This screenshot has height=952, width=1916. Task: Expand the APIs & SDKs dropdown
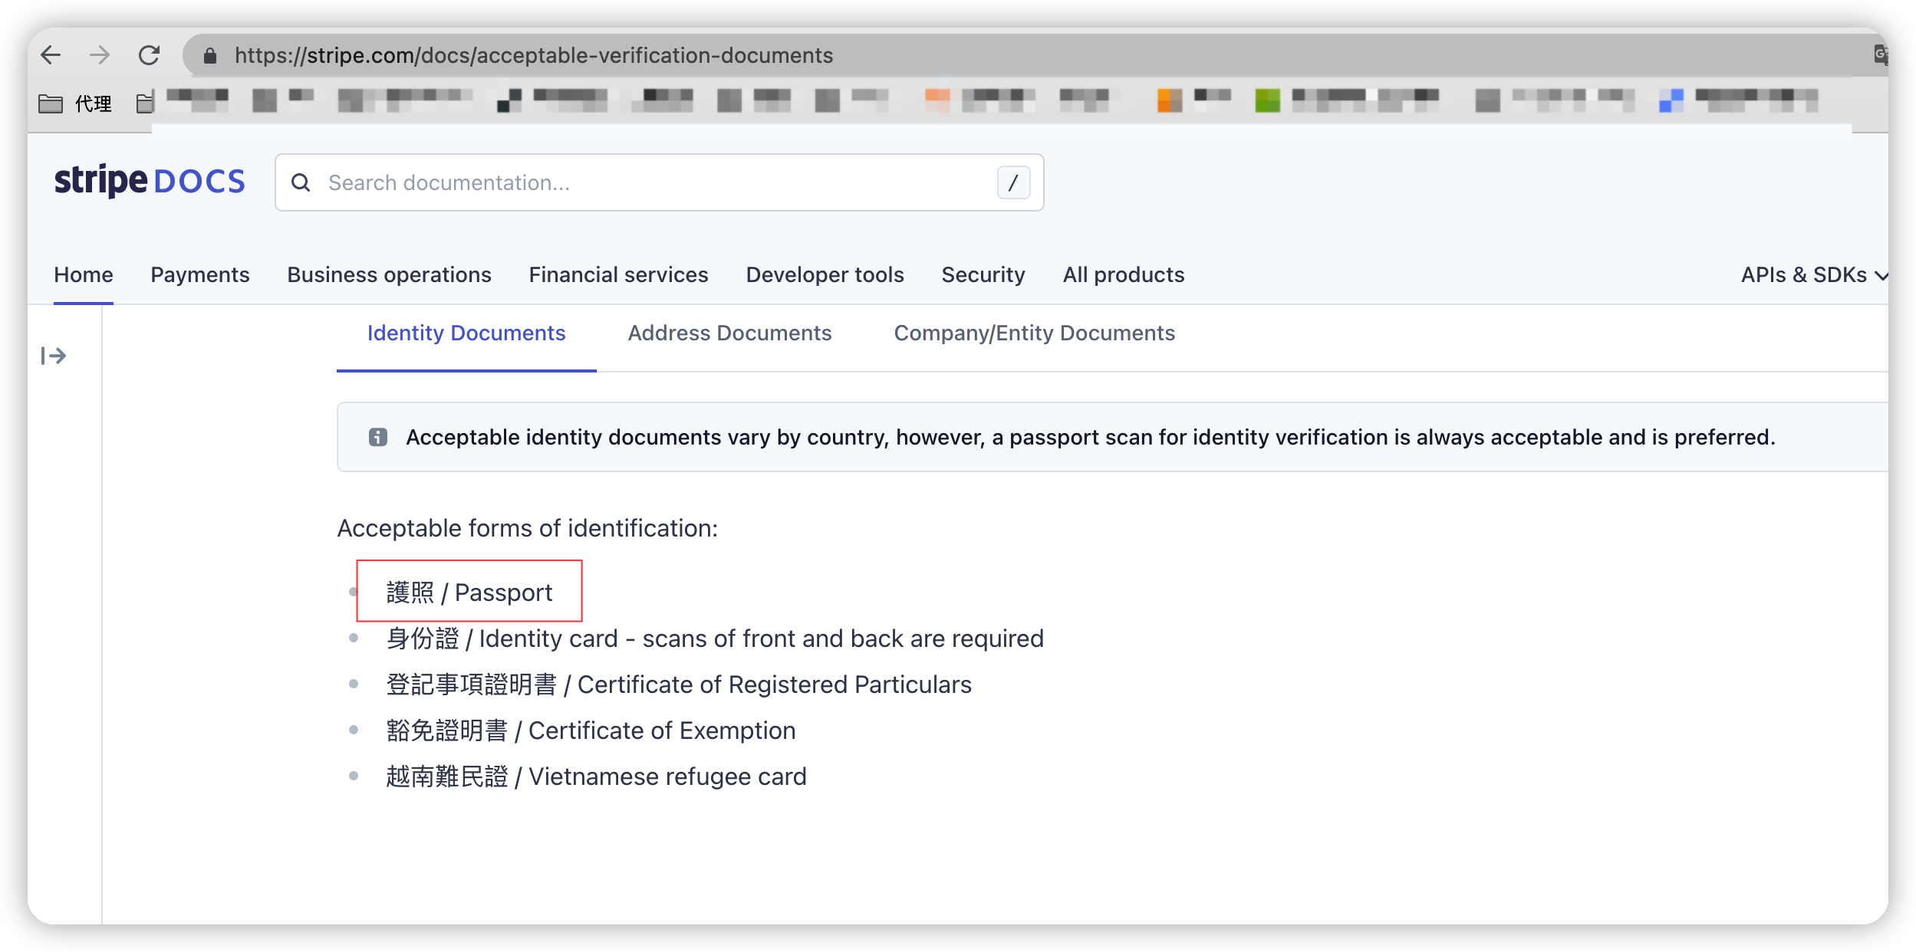1812,274
